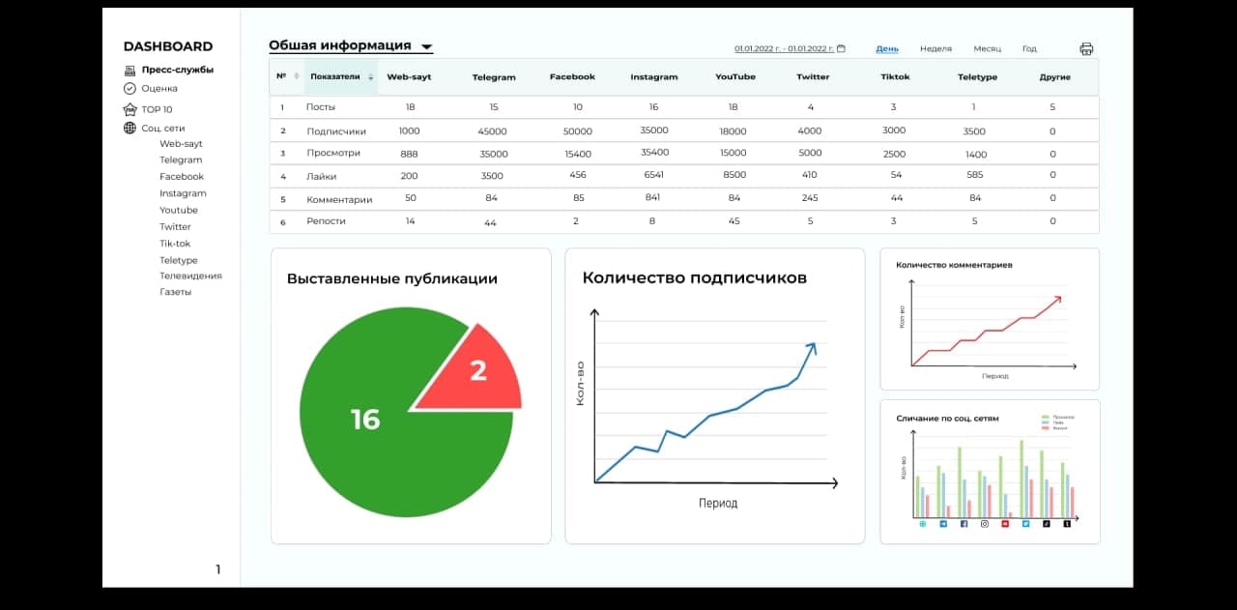1237x610 pixels.
Task: Open TOP 10 via the star icon
Action: click(129, 109)
